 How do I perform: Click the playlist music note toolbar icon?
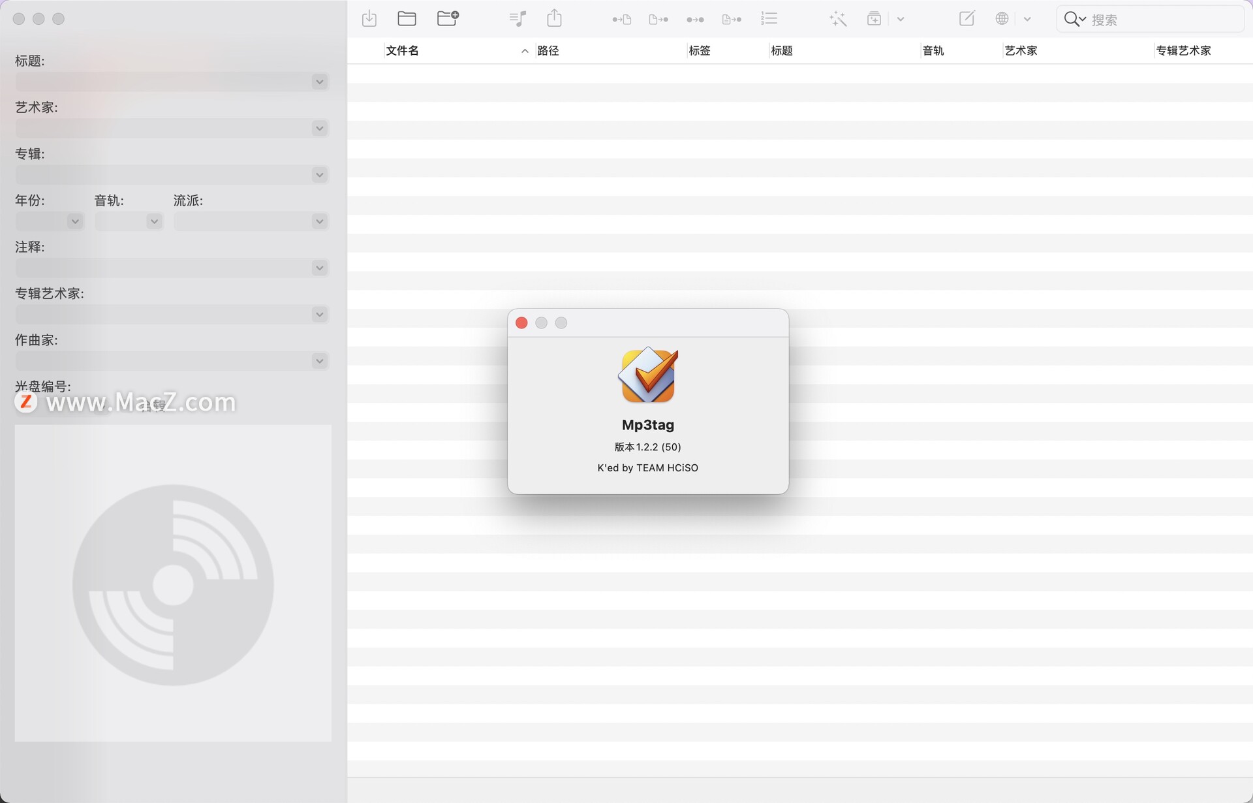pyautogui.click(x=518, y=19)
